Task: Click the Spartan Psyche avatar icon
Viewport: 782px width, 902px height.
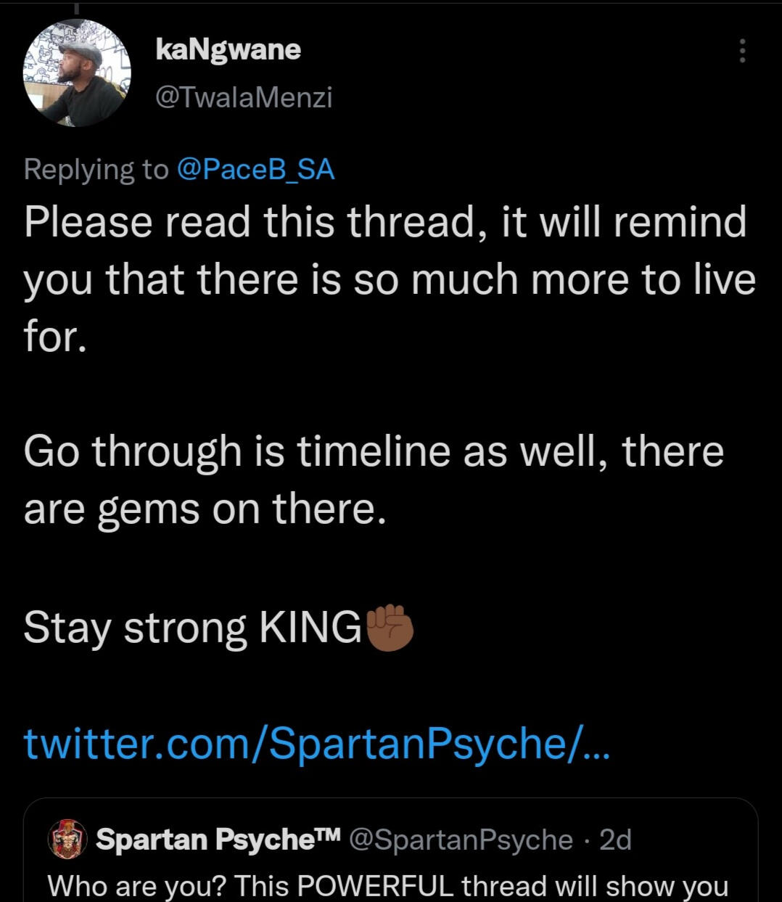Action: point(67,839)
